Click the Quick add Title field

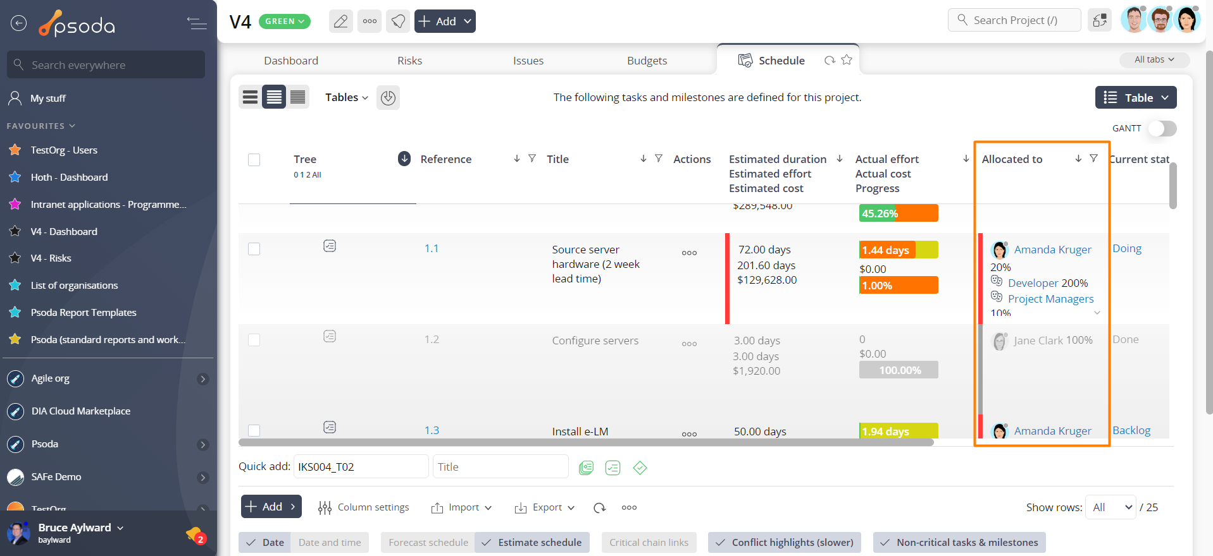(x=501, y=467)
